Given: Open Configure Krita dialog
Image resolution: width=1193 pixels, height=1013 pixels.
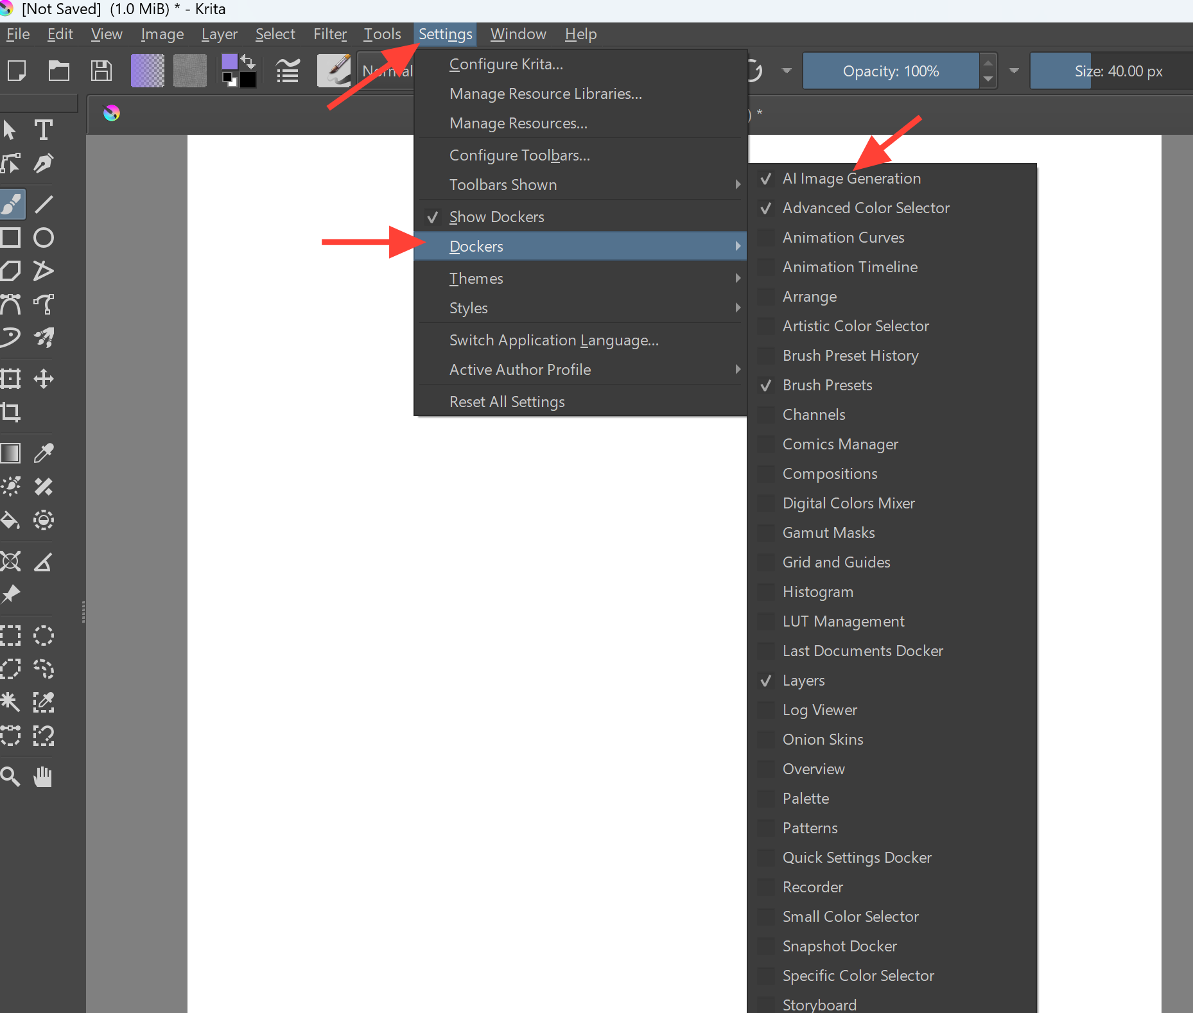Looking at the screenshot, I should tap(507, 64).
